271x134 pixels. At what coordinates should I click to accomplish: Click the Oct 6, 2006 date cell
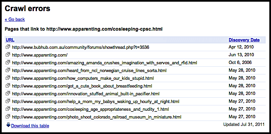tap(240, 62)
